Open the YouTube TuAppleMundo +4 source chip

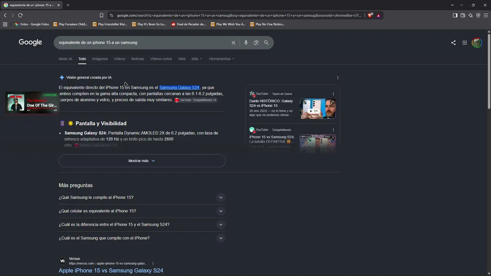pyautogui.click(x=196, y=100)
